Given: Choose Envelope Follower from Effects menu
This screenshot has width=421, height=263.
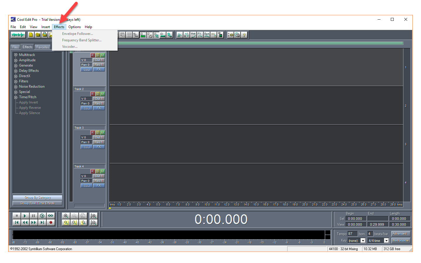Looking at the screenshot, I should click(85, 34).
